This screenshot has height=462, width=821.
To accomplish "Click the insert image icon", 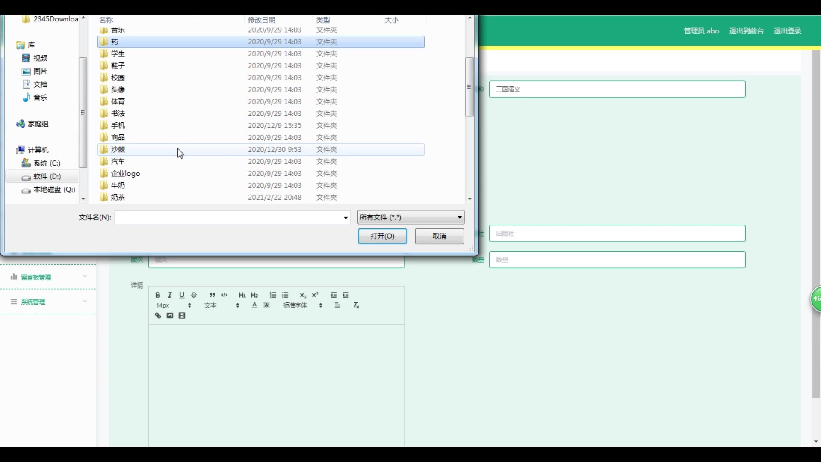I will click(x=170, y=316).
